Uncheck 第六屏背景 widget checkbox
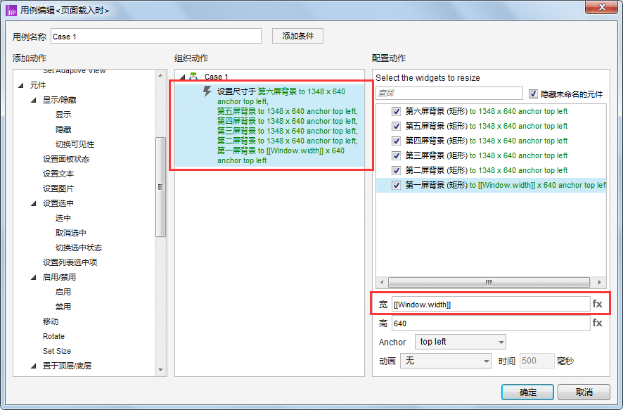Screen dimensions: 623x410 coord(396,111)
